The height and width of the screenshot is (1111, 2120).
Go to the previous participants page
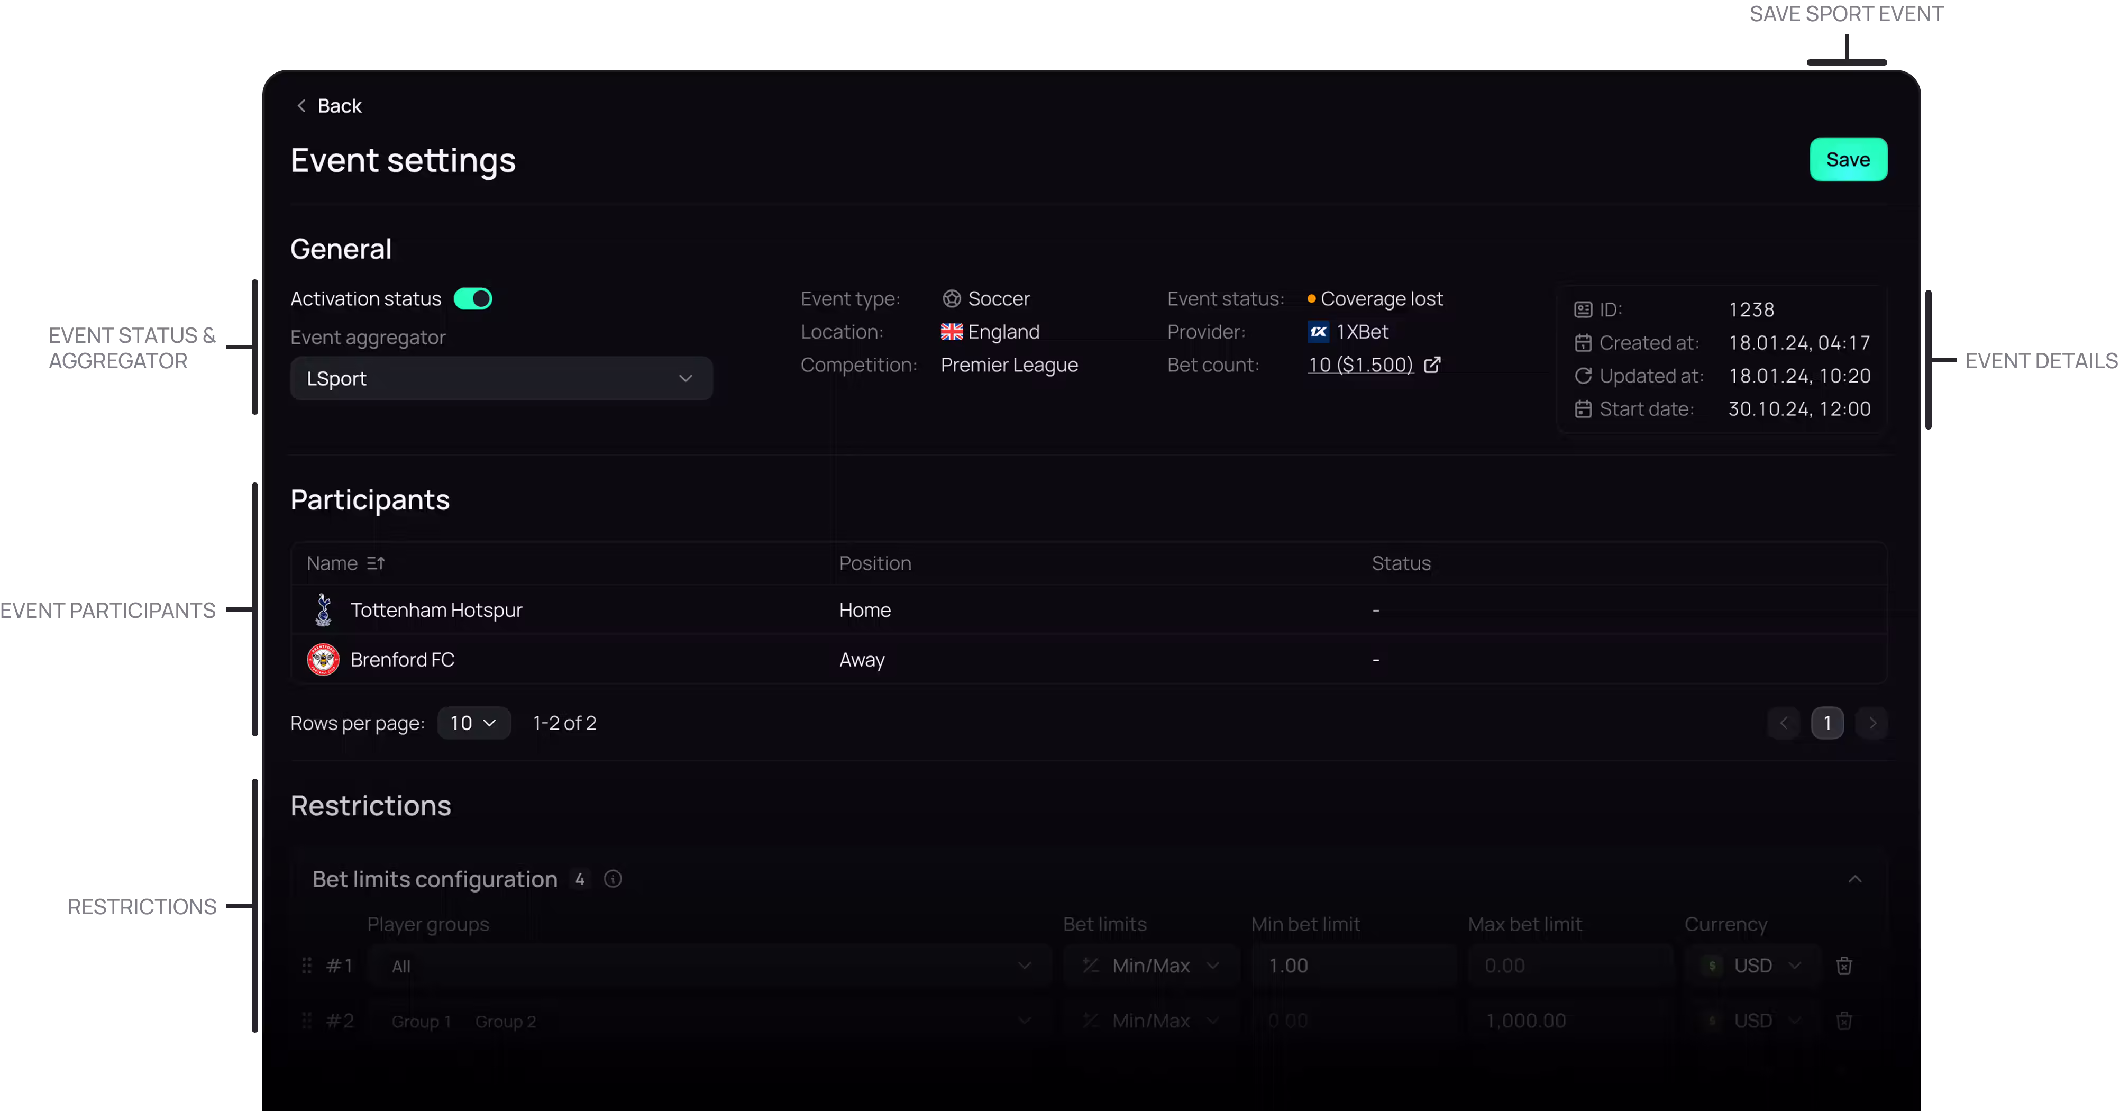pos(1784,723)
